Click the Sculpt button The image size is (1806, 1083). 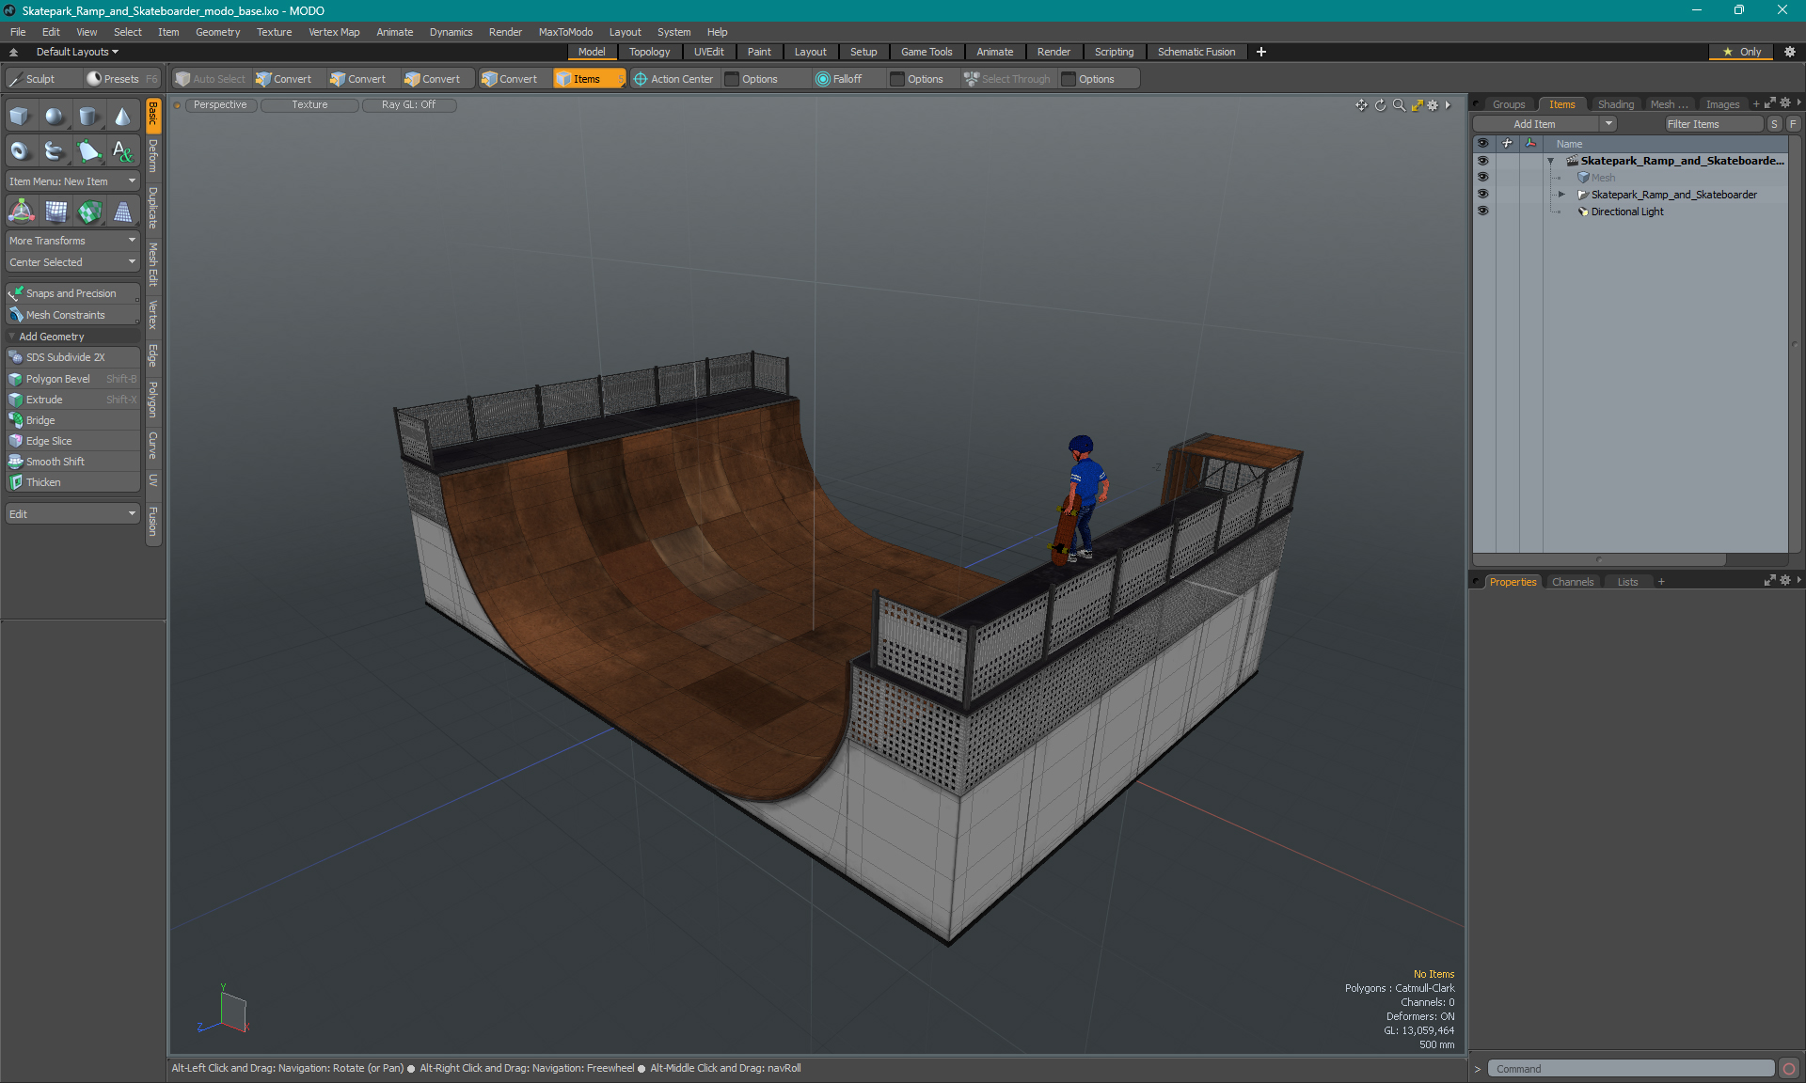(41, 79)
